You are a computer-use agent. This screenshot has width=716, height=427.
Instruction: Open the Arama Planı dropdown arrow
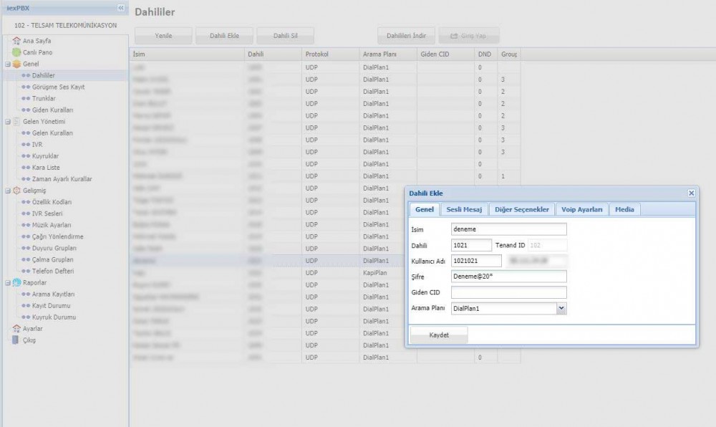coord(561,308)
